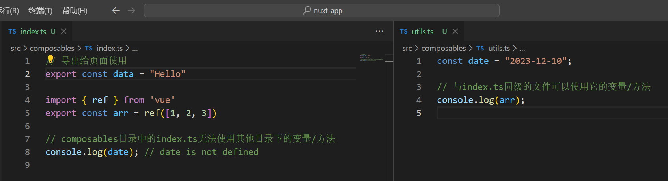Close the index.ts editor tab

[x=64, y=31]
